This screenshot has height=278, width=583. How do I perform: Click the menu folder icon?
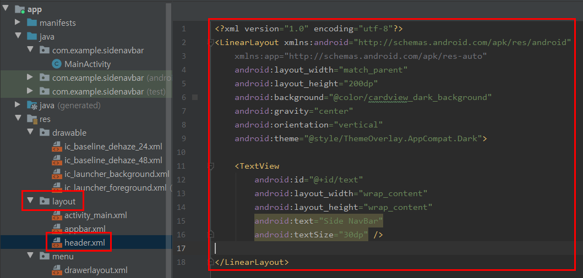45,256
